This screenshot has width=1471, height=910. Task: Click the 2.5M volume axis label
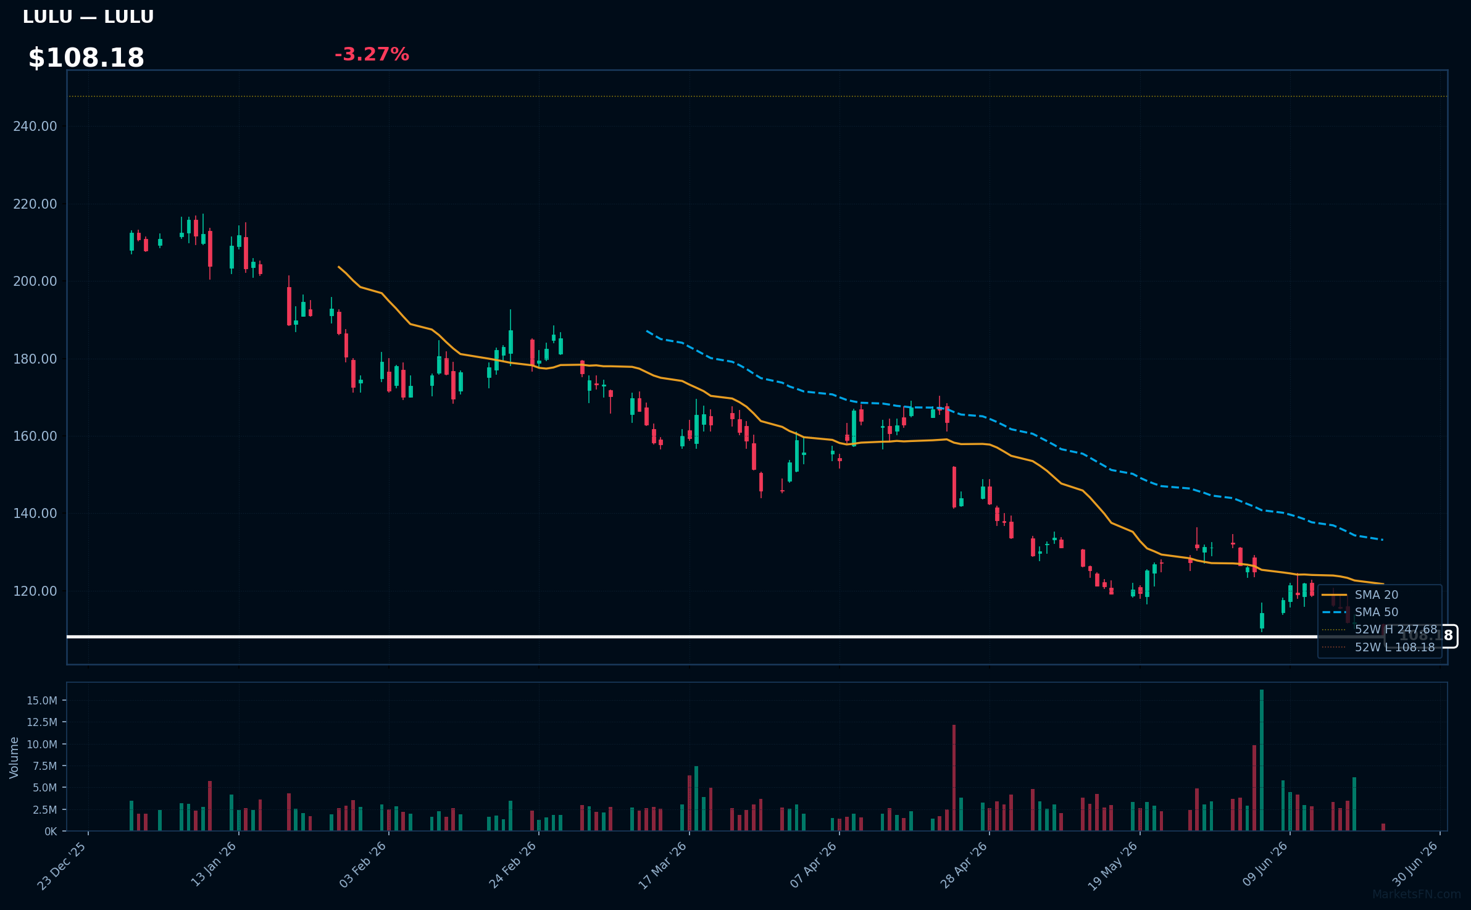click(45, 809)
